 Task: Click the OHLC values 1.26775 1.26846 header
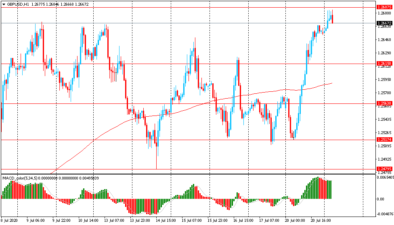[45, 4]
